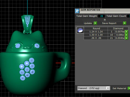Select the round gem thumbnail
The width and height of the screenshot is (130, 97).
click(80, 30)
